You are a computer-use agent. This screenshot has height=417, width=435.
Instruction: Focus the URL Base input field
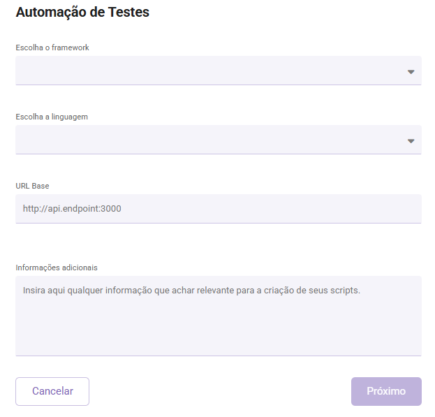pos(218,209)
